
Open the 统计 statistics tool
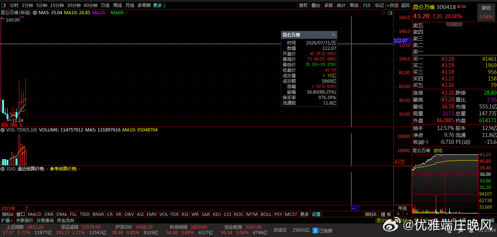click(x=341, y=5)
